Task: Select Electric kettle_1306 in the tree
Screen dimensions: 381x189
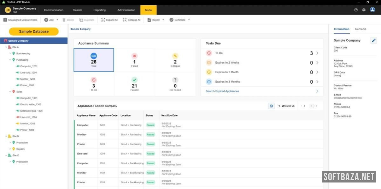Action: (x=30, y=105)
